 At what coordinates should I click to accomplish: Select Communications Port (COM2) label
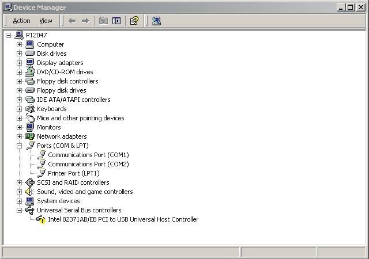(88, 164)
